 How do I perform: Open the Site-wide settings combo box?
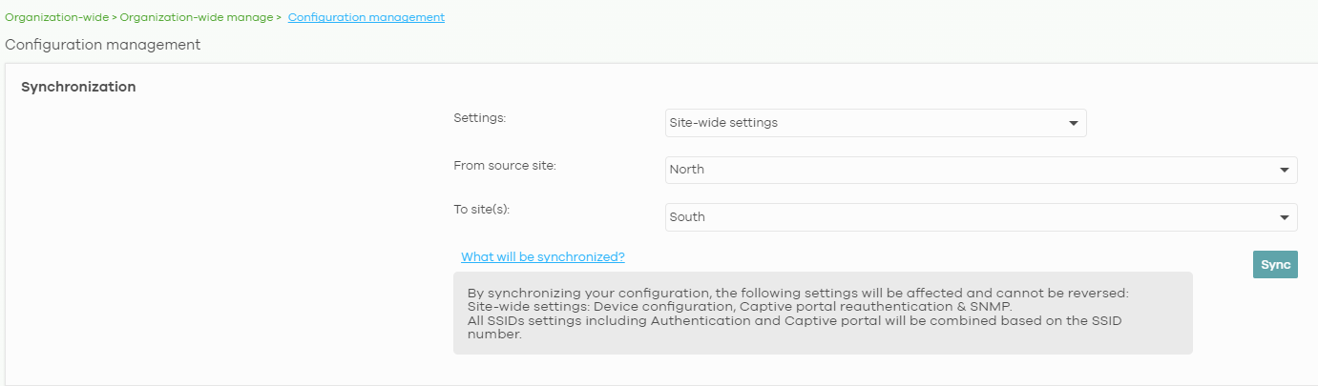[x=875, y=123]
